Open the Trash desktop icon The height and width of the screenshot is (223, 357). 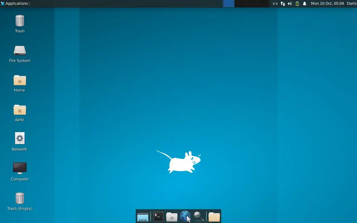[20, 21]
